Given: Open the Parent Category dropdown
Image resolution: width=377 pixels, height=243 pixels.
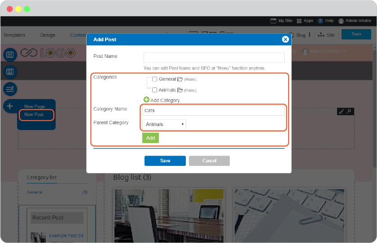Looking at the screenshot, I should [x=164, y=124].
